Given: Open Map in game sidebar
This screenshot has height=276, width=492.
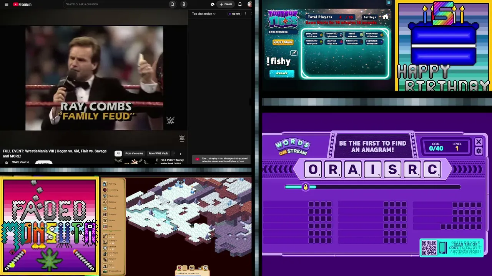Looking at the screenshot, I should [105, 227].
